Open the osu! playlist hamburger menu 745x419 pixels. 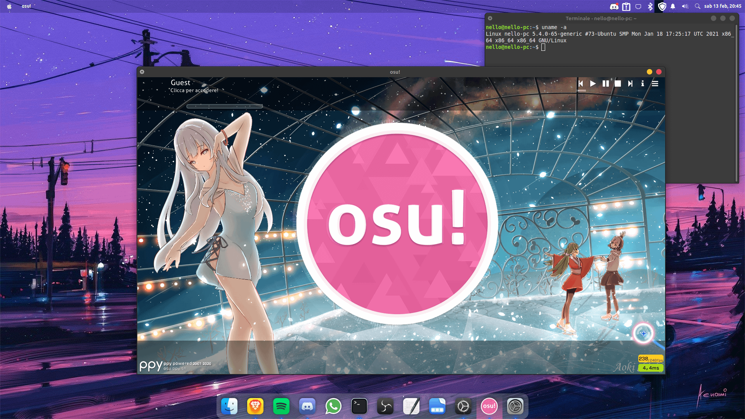coord(655,83)
